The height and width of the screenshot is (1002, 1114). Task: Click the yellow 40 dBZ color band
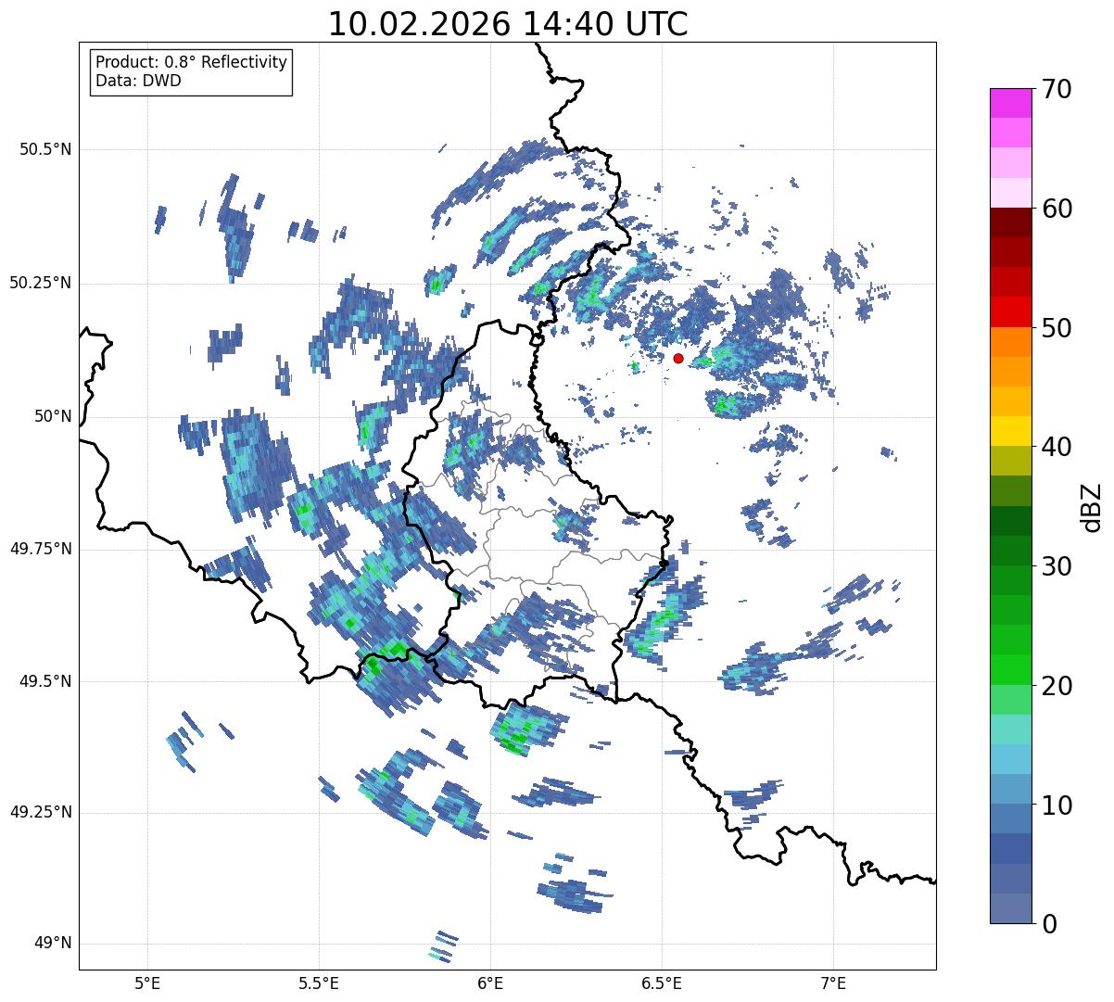click(x=1009, y=431)
